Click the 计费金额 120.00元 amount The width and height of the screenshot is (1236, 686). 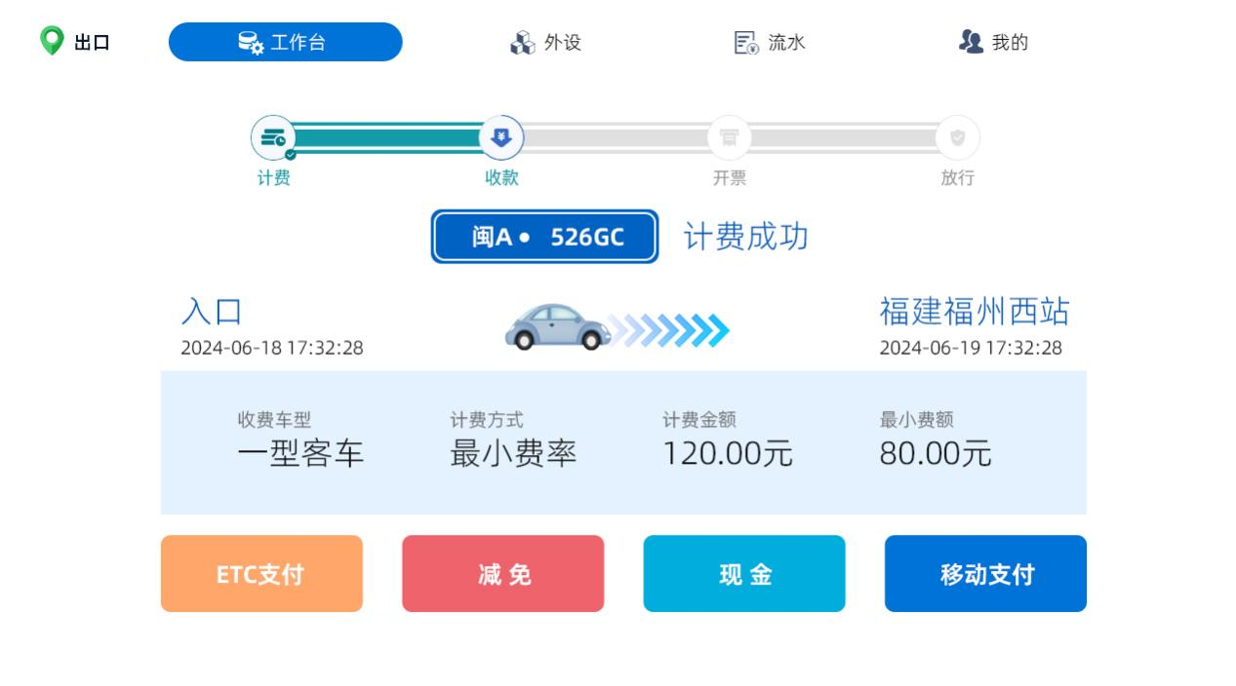[728, 454]
